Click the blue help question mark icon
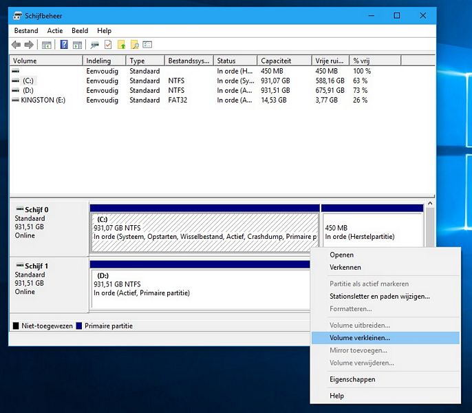The width and height of the screenshot is (472, 413). 64,45
